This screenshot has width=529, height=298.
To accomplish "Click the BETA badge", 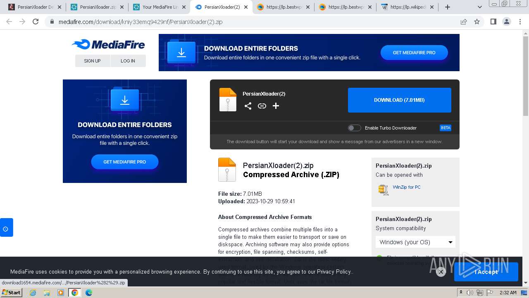I will [446, 128].
